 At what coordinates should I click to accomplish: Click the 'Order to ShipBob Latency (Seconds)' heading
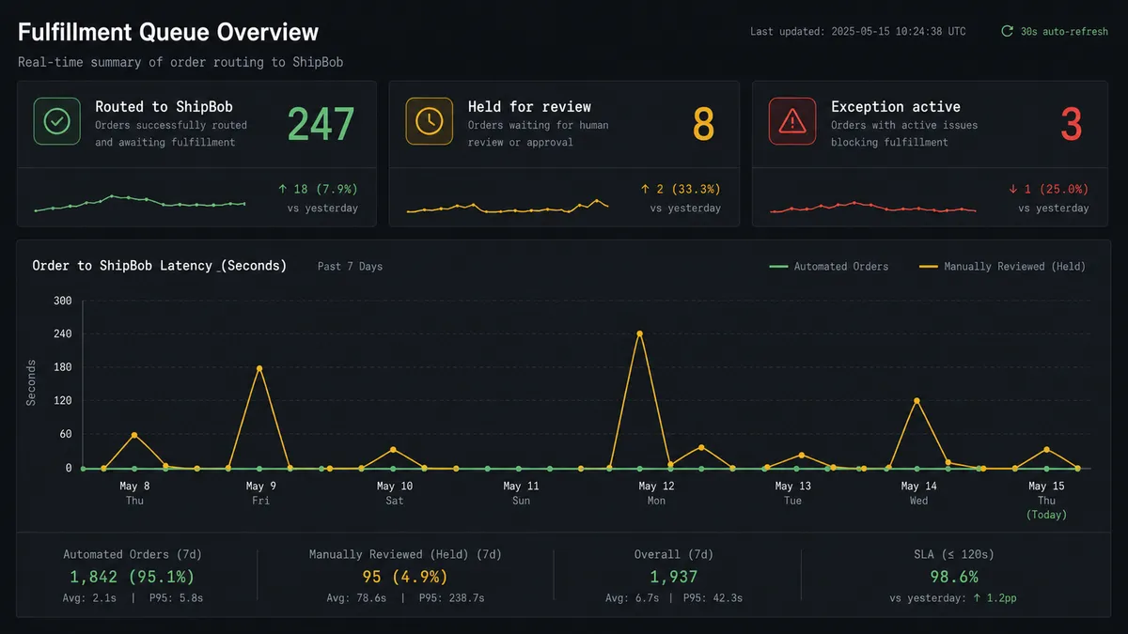click(160, 266)
